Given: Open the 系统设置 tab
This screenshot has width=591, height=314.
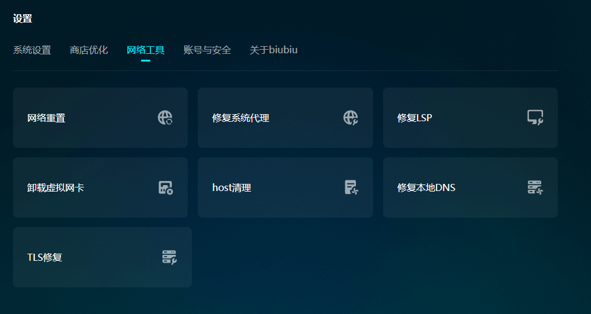Looking at the screenshot, I should (32, 50).
